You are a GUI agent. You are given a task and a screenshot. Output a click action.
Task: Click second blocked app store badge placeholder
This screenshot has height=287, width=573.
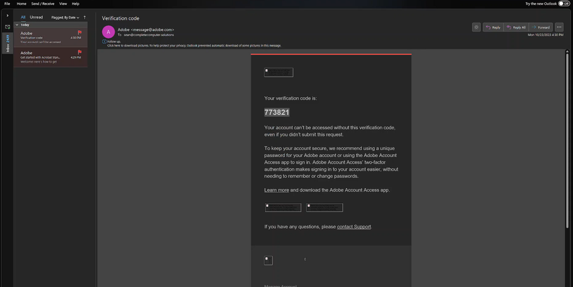point(324,207)
